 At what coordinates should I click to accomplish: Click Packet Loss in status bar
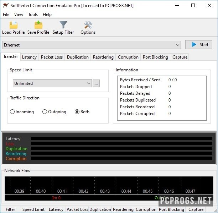(x=77, y=209)
